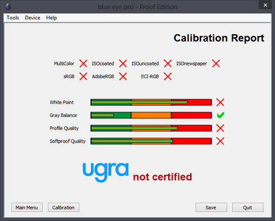Click the red X beside AdobeRGB
This screenshot has width=275, height=221.
(x=123, y=77)
